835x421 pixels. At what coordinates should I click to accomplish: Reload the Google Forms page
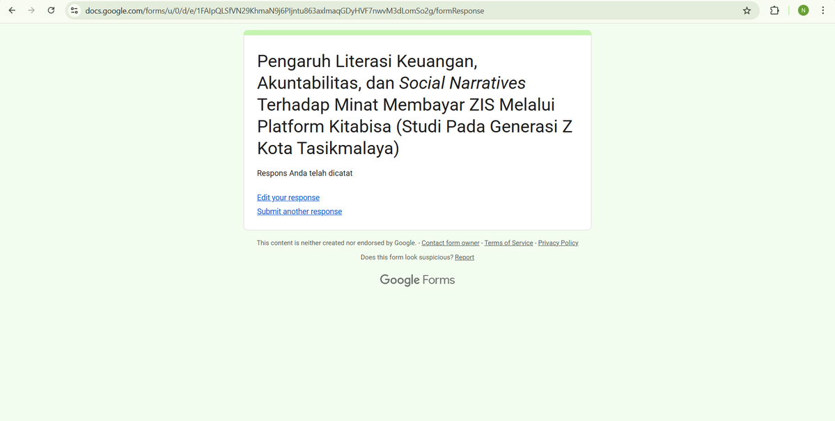pyautogui.click(x=51, y=10)
